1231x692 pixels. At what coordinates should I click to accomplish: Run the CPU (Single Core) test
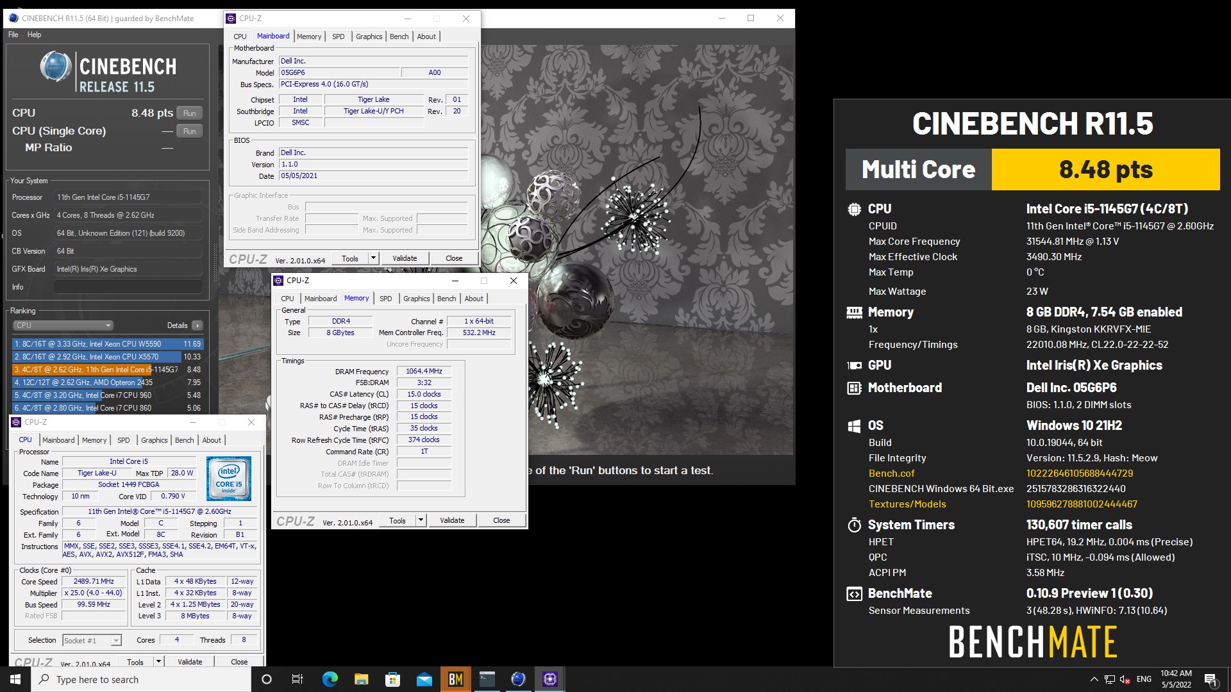tap(189, 131)
